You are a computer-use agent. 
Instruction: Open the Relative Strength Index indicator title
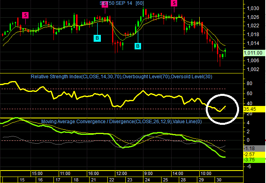(121, 77)
